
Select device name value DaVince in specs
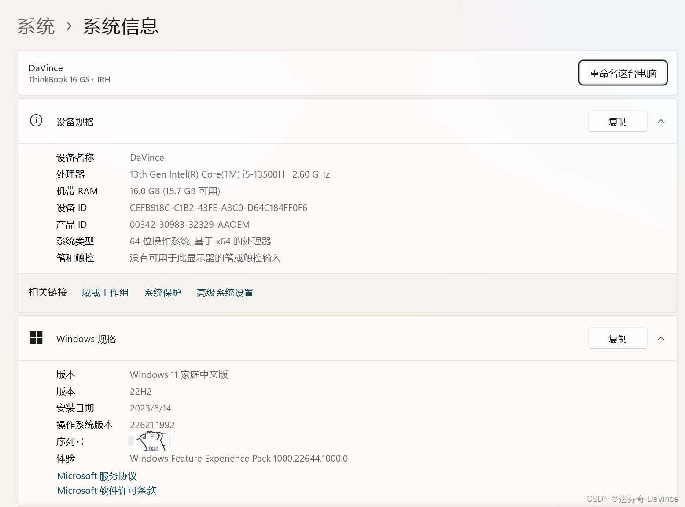pyautogui.click(x=147, y=158)
